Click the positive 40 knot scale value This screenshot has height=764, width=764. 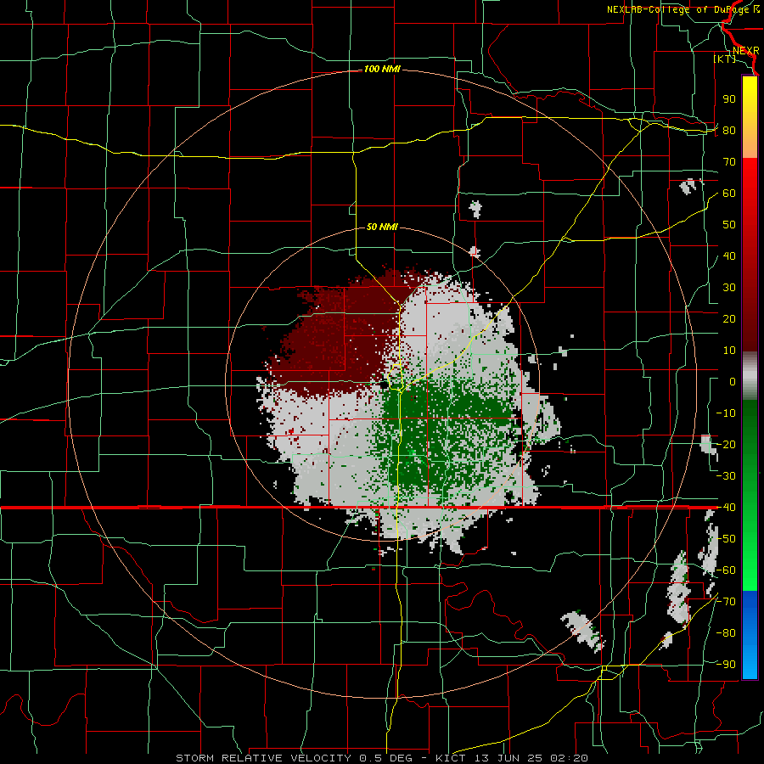pos(729,256)
